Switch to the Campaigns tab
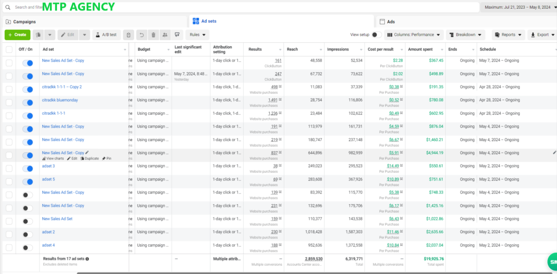Viewport: 557px width, 274px height. click(x=94, y=22)
